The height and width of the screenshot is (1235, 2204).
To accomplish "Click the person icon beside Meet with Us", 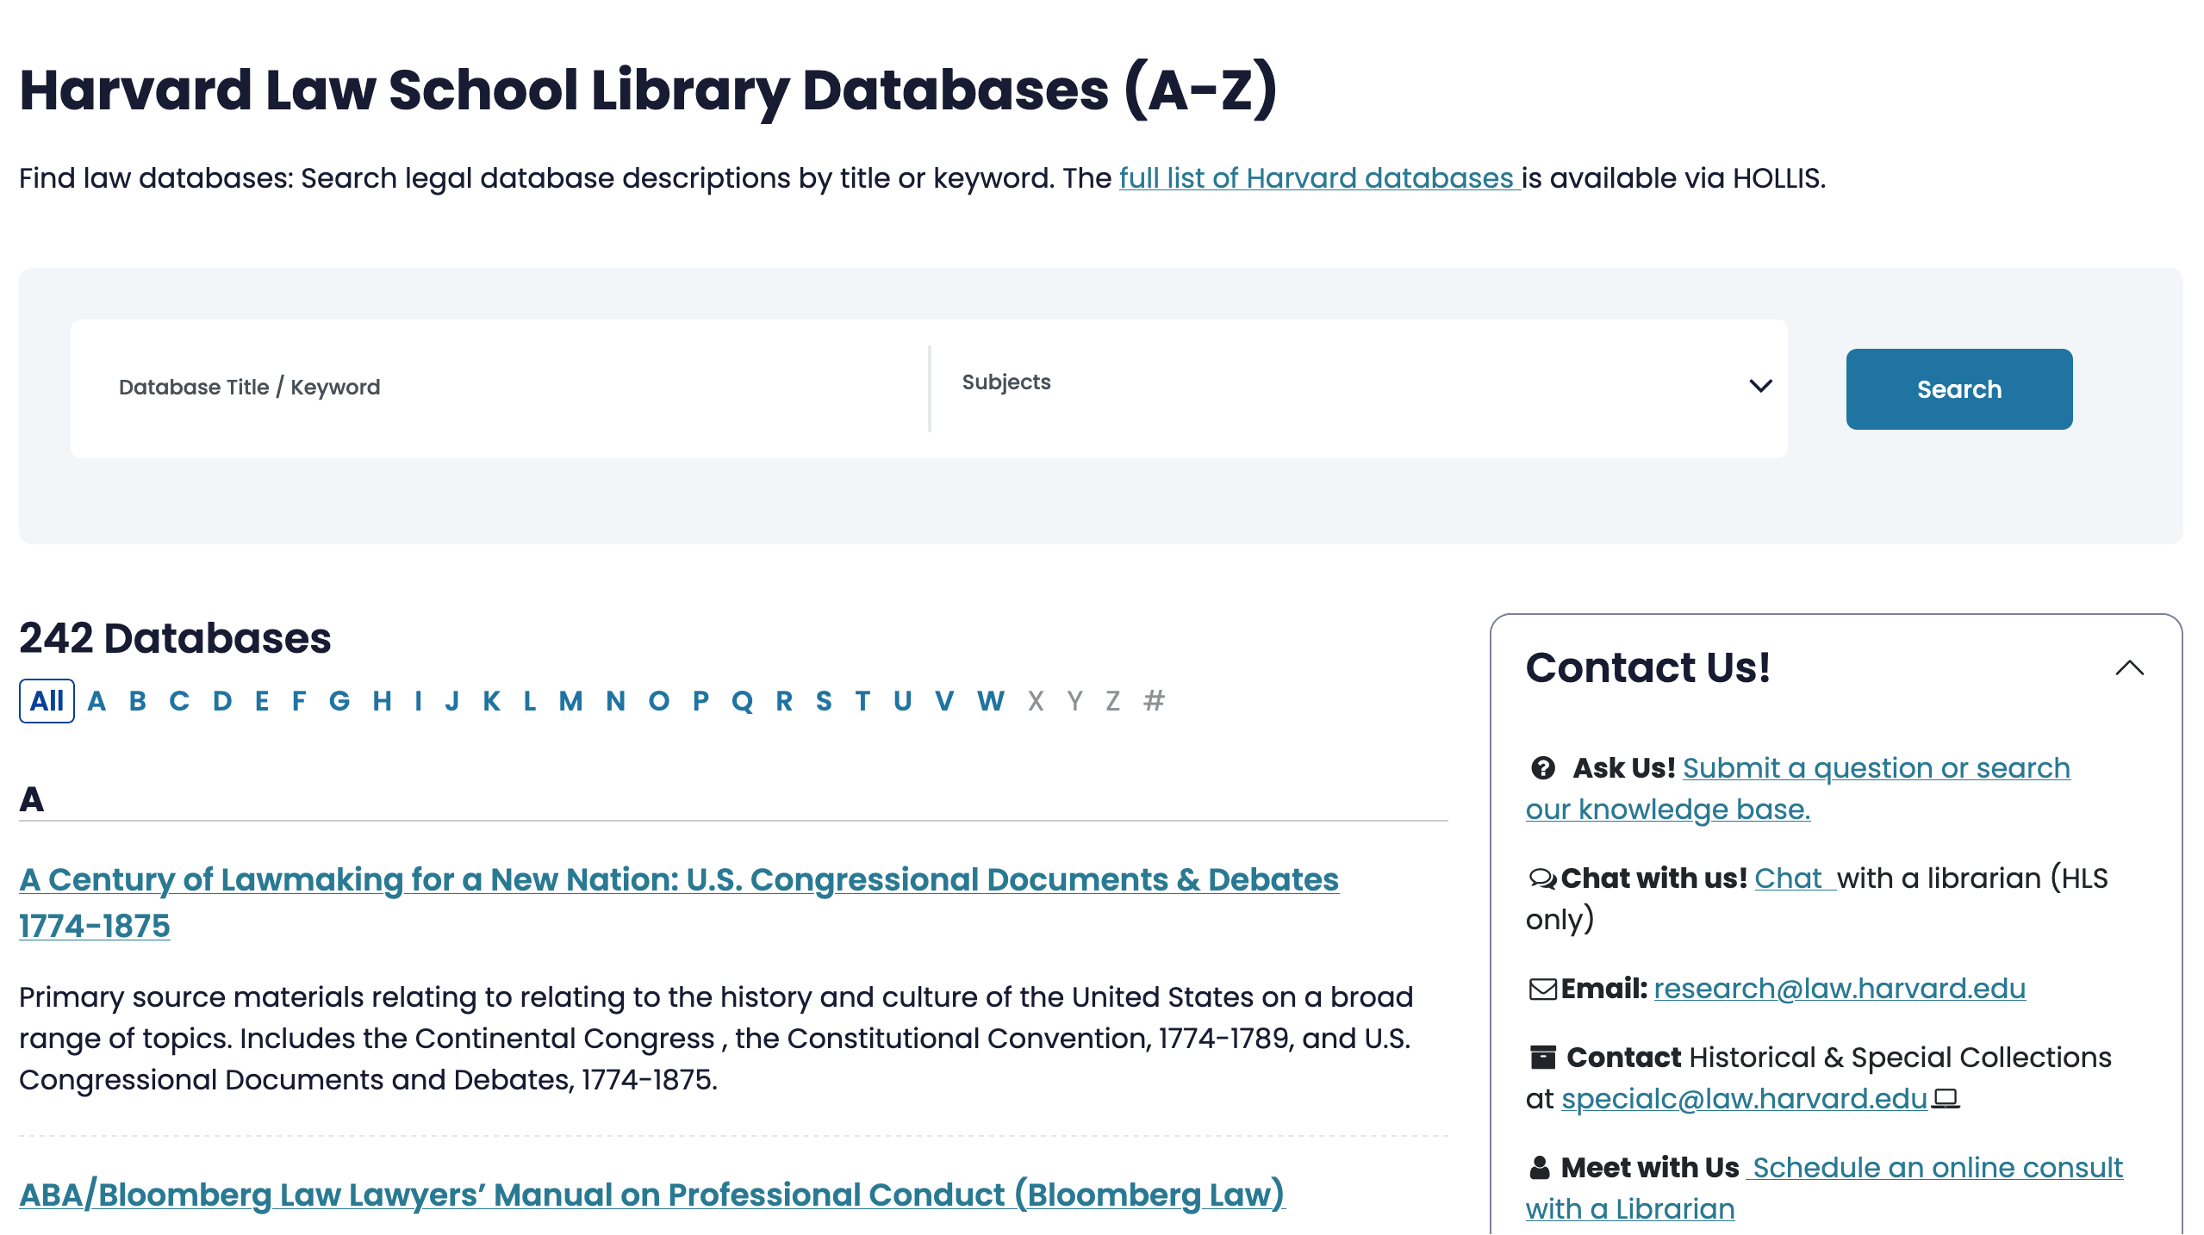I will coord(1540,1167).
